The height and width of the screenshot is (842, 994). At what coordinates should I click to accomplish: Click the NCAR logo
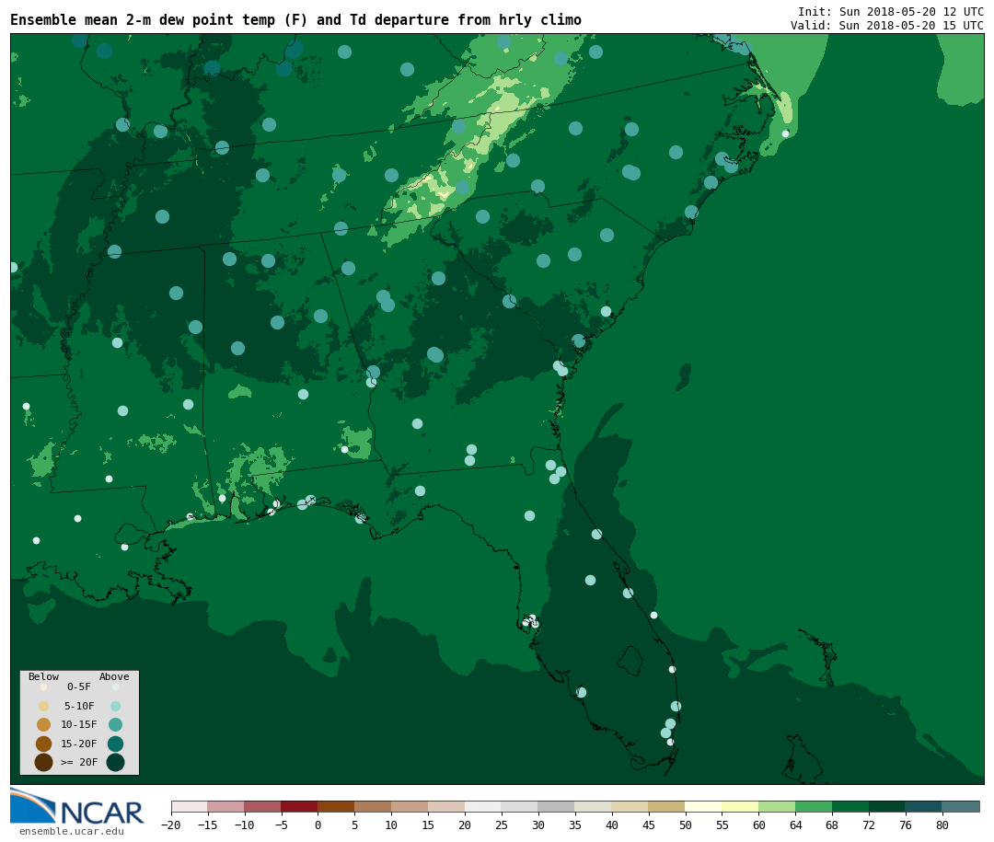(77, 807)
